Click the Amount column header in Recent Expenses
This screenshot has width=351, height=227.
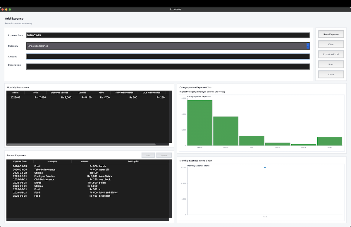[85, 162]
